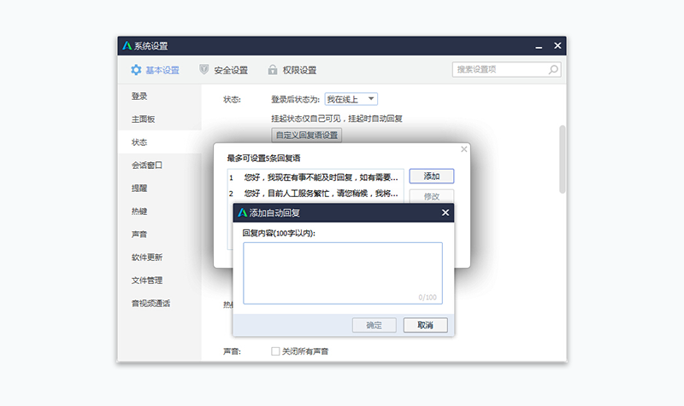Select 状态 in the sidebar
This screenshot has width=684, height=406.
[x=159, y=142]
